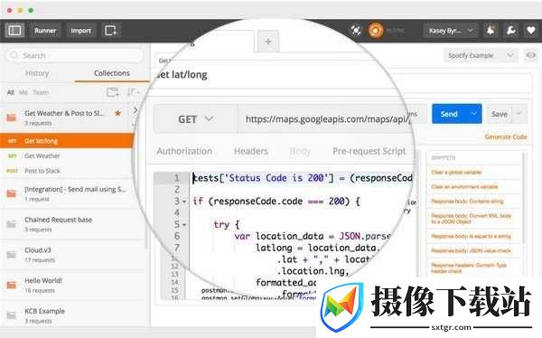Insert Response body: Is equal to a string snippet

click(x=471, y=236)
